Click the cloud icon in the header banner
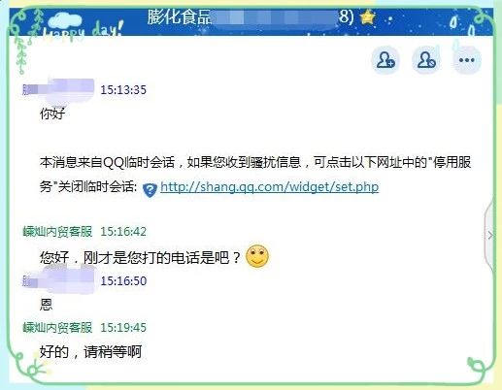Viewport: 502px width, 390px height. (65, 21)
